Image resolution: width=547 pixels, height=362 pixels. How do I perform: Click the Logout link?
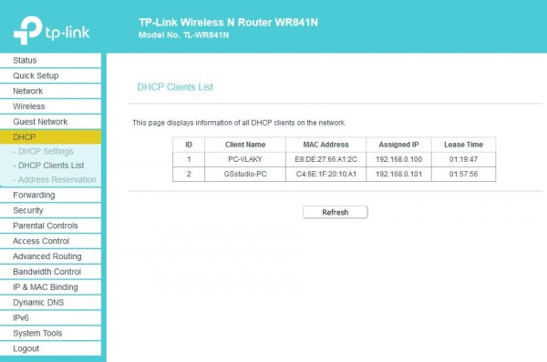(50, 348)
